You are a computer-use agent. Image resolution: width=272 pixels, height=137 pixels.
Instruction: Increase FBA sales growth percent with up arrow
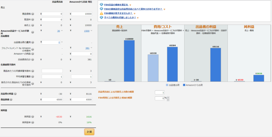(x=168, y=97)
